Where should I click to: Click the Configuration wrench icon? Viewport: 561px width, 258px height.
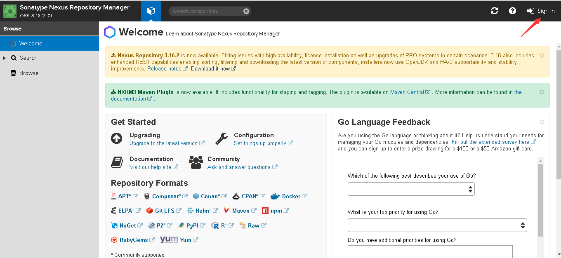pyautogui.click(x=222, y=138)
